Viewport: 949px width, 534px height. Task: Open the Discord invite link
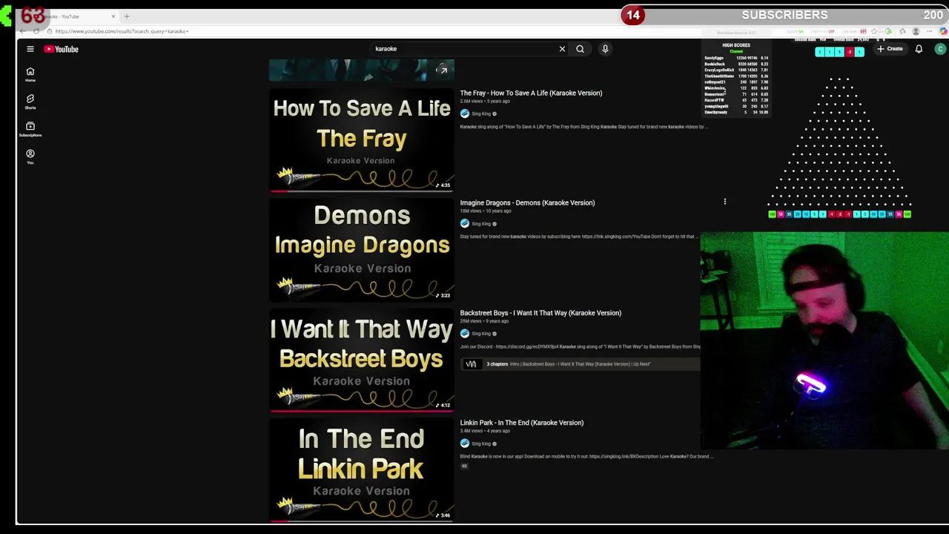click(x=526, y=346)
